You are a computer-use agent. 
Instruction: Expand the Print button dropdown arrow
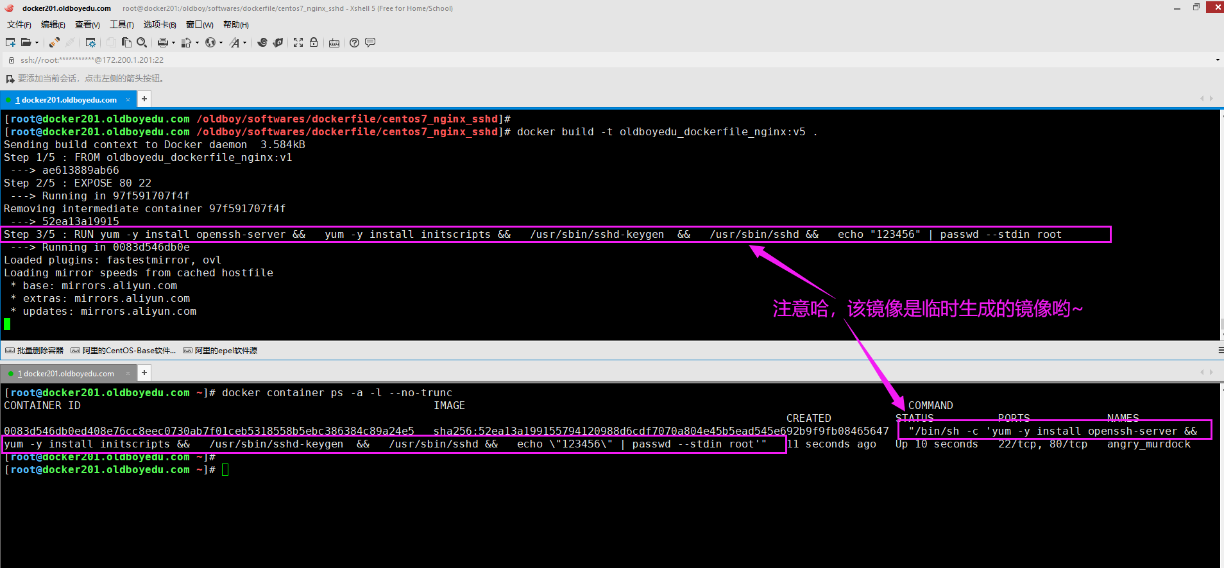pos(173,43)
